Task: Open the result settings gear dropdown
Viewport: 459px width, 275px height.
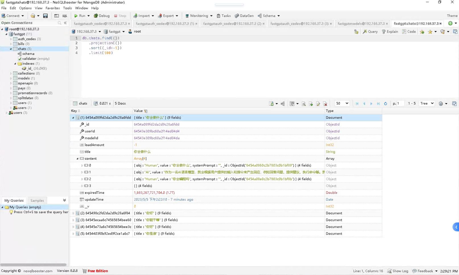Action: tap(443, 104)
